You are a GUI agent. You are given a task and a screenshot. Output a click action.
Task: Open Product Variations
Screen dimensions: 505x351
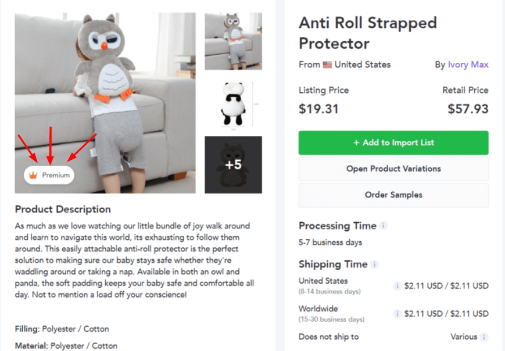[x=393, y=169]
